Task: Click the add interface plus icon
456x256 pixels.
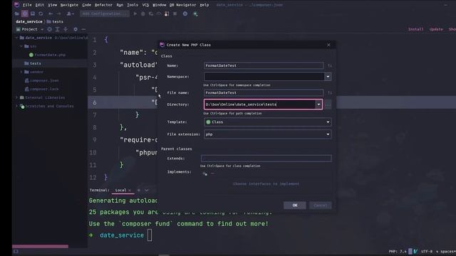Action: (204, 174)
